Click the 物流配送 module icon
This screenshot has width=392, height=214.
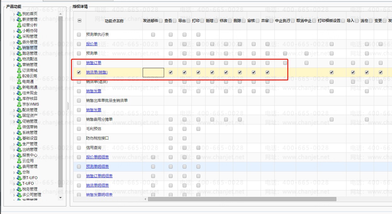(x=19, y=59)
